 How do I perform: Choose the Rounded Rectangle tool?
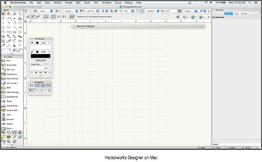click(20, 23)
